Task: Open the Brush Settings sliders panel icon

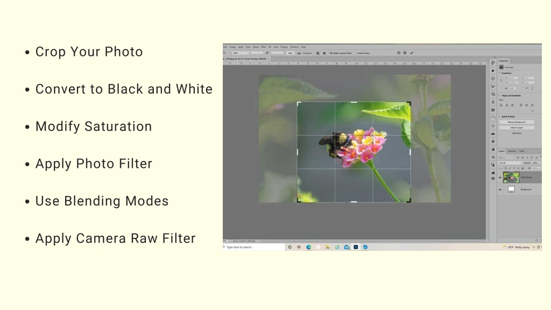Action: click(x=493, y=94)
